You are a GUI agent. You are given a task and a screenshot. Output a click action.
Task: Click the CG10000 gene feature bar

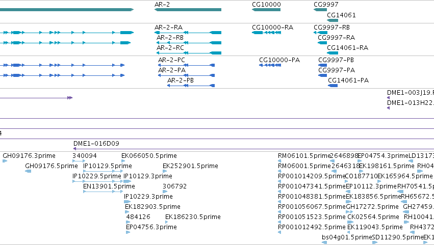266,10
